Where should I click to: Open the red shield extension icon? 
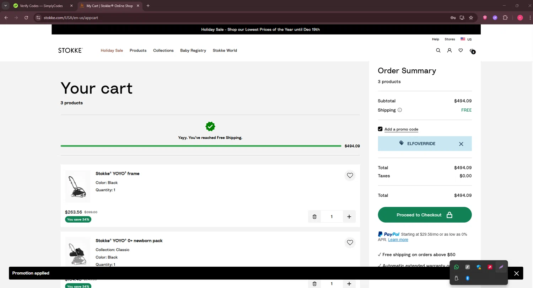[x=485, y=18]
